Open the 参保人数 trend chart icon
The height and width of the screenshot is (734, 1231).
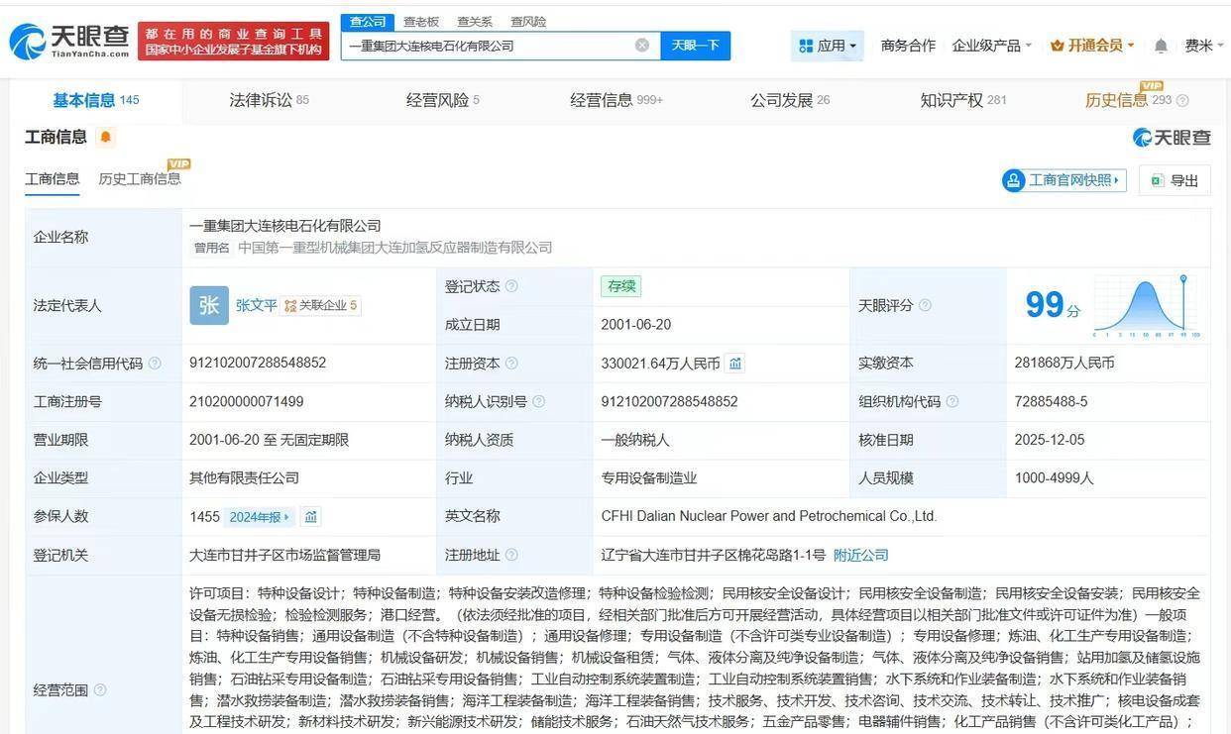pyautogui.click(x=311, y=516)
